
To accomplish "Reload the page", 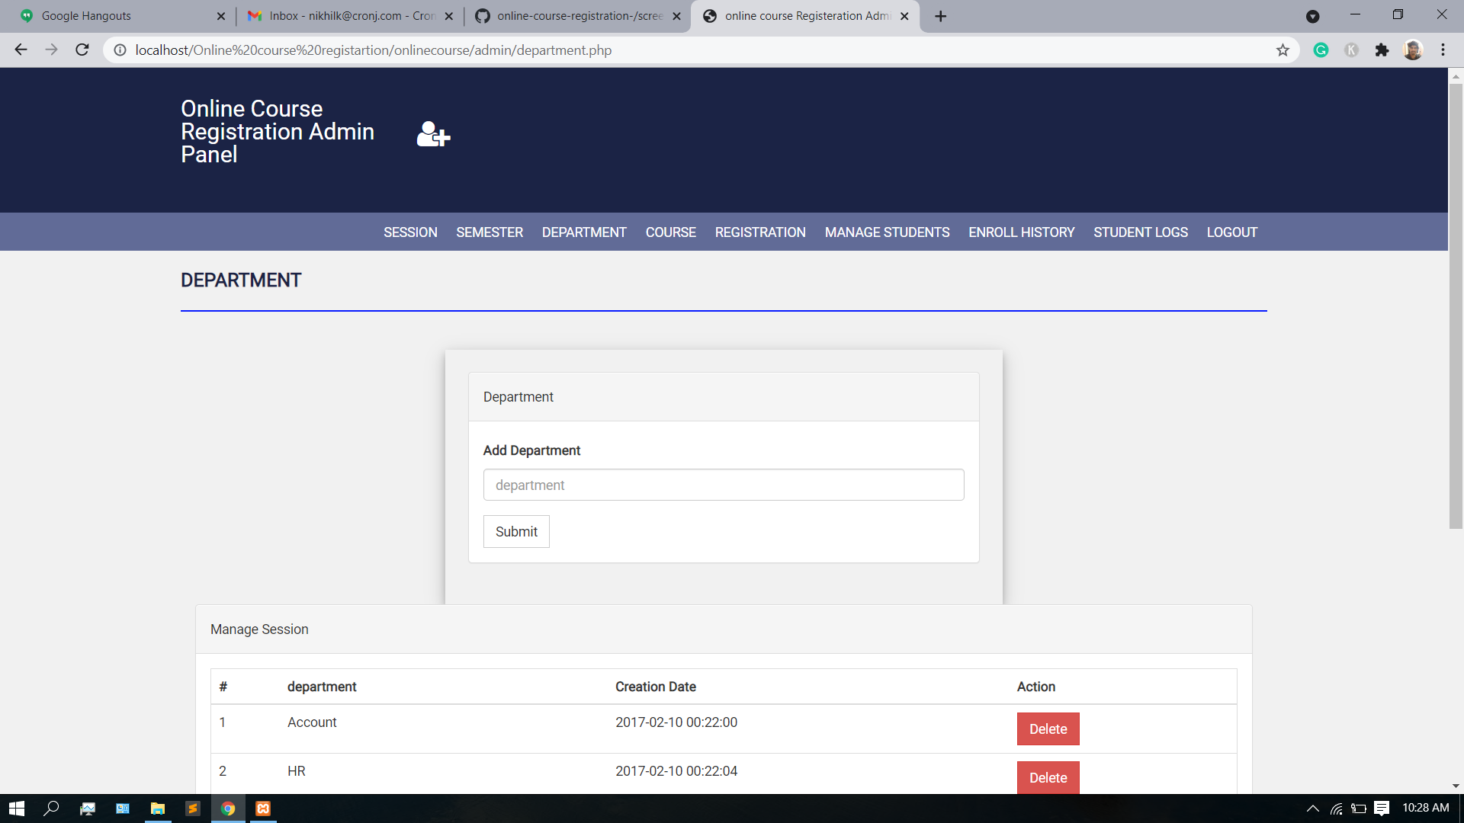I will pyautogui.click(x=82, y=50).
